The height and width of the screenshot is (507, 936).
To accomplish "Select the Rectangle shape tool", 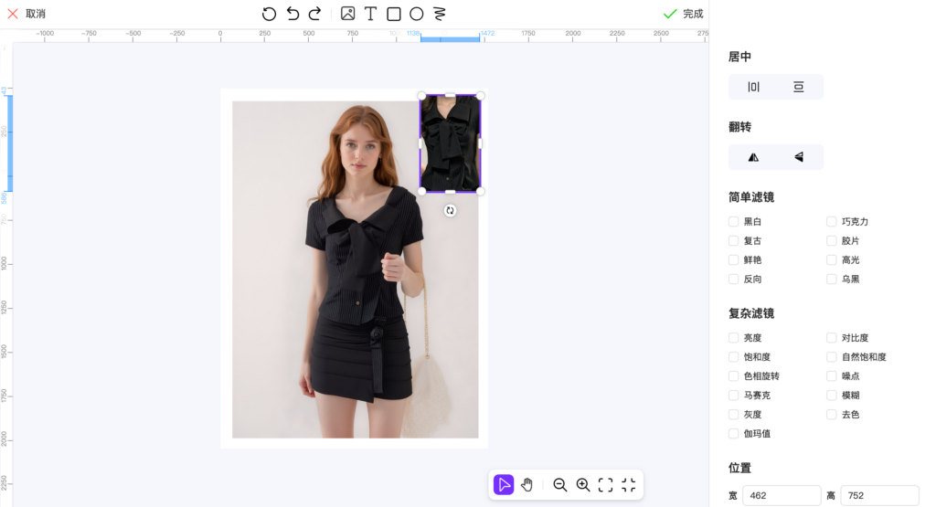I will [394, 14].
